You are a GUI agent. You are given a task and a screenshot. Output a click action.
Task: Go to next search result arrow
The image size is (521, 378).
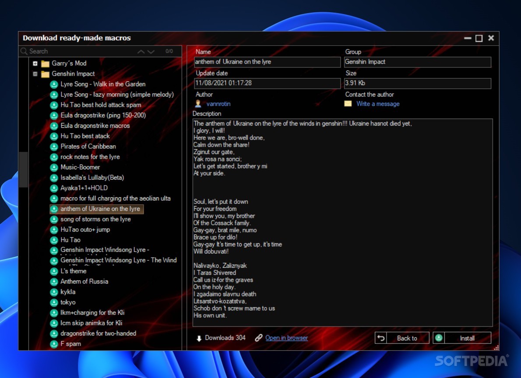pyautogui.click(x=151, y=52)
